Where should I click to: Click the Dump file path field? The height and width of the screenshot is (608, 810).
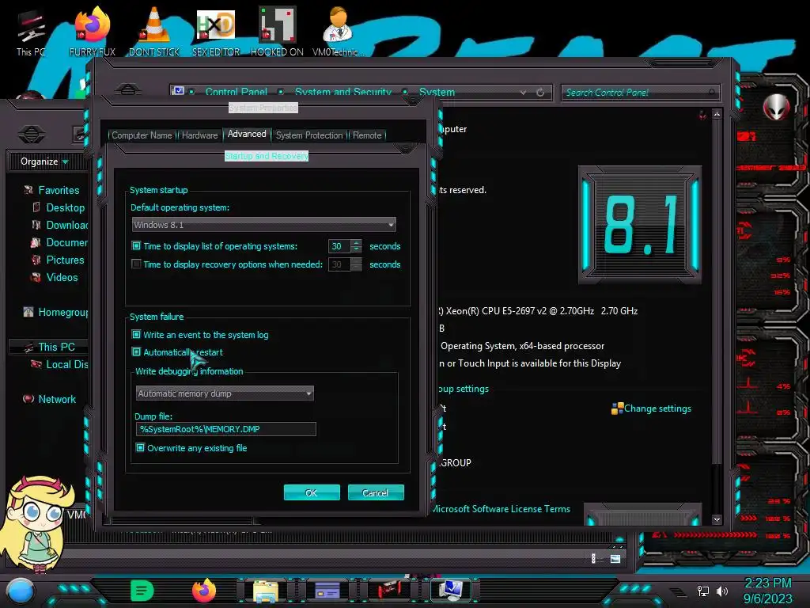coord(225,429)
